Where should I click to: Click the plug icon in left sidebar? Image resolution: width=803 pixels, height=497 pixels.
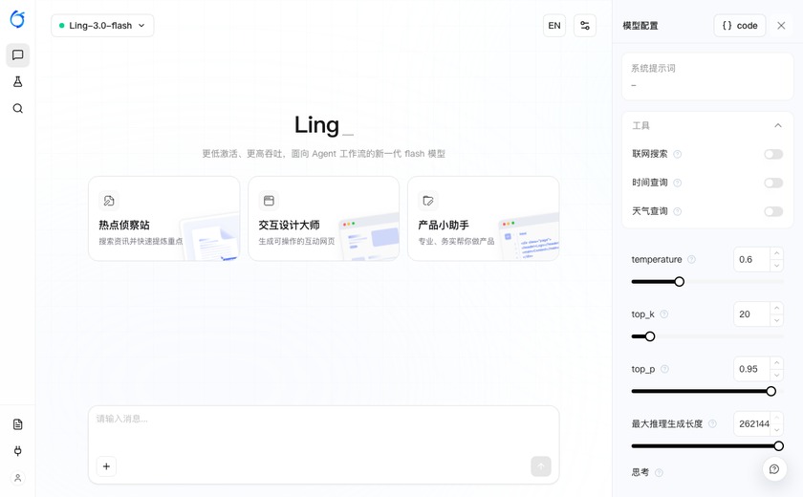pyautogui.click(x=17, y=451)
